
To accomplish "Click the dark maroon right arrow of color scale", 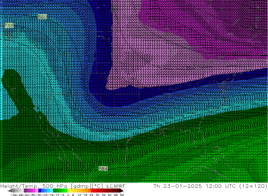I will [x=122, y=191].
